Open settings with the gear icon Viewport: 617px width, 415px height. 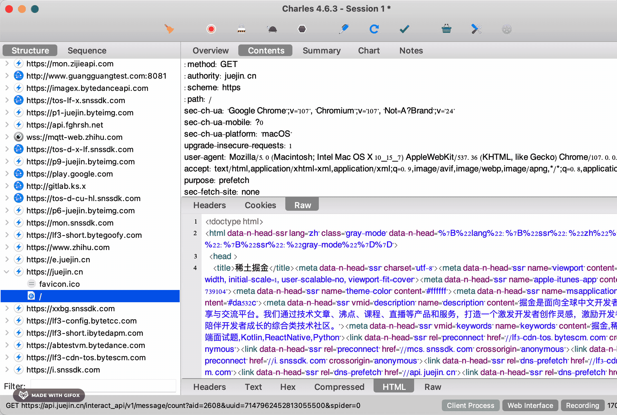click(x=507, y=29)
